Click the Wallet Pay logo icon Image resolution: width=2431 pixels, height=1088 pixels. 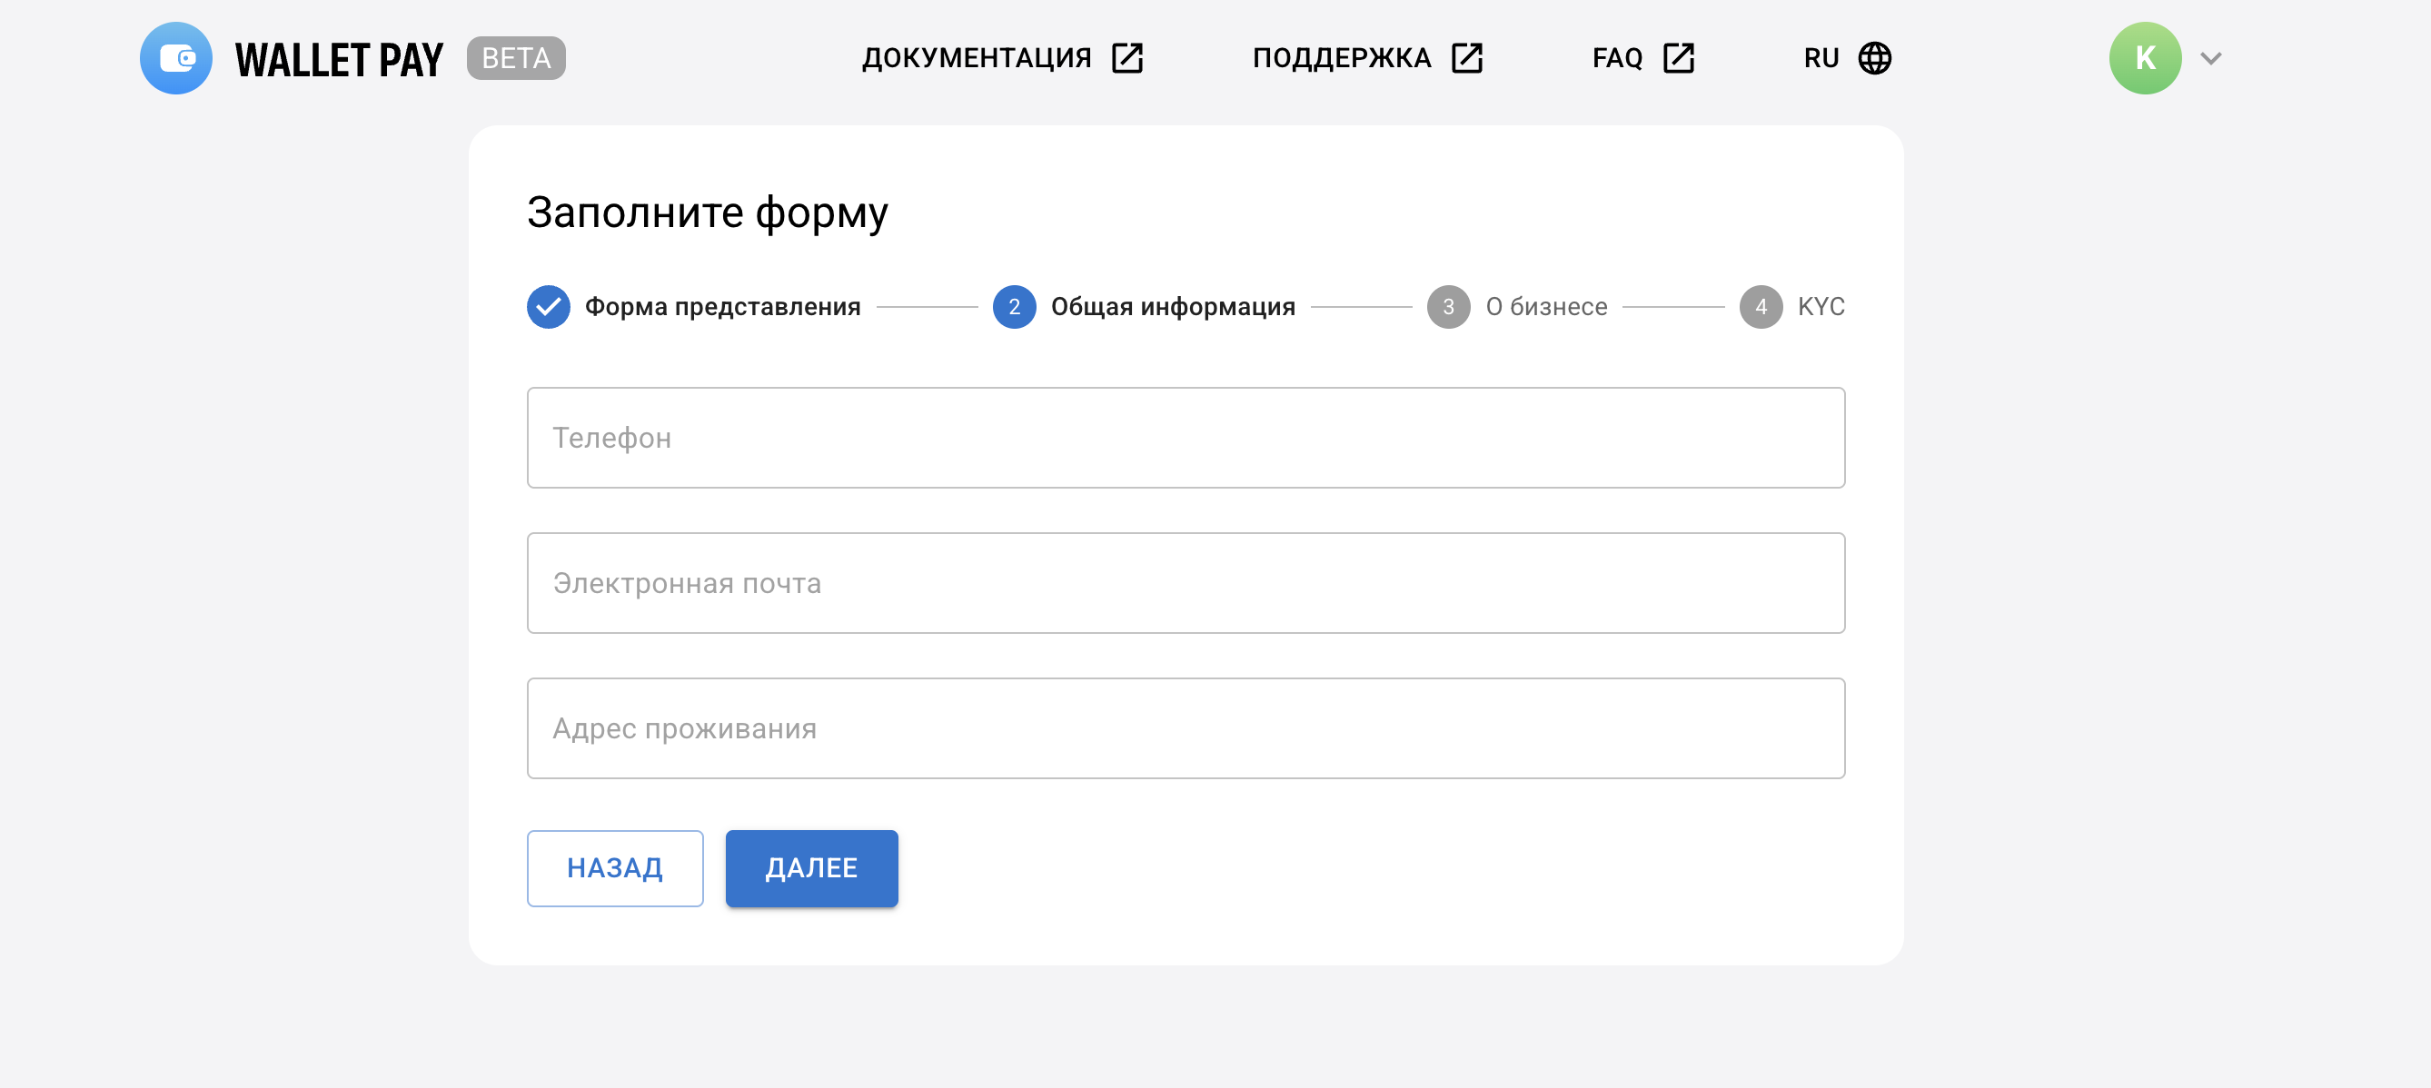tap(175, 58)
